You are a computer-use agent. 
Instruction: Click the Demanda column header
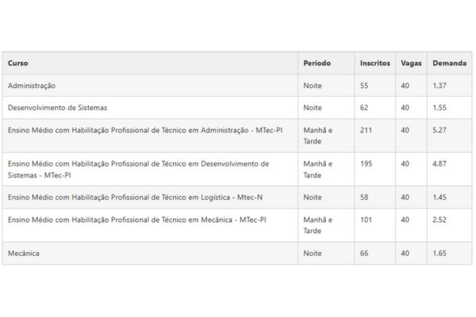(x=449, y=63)
